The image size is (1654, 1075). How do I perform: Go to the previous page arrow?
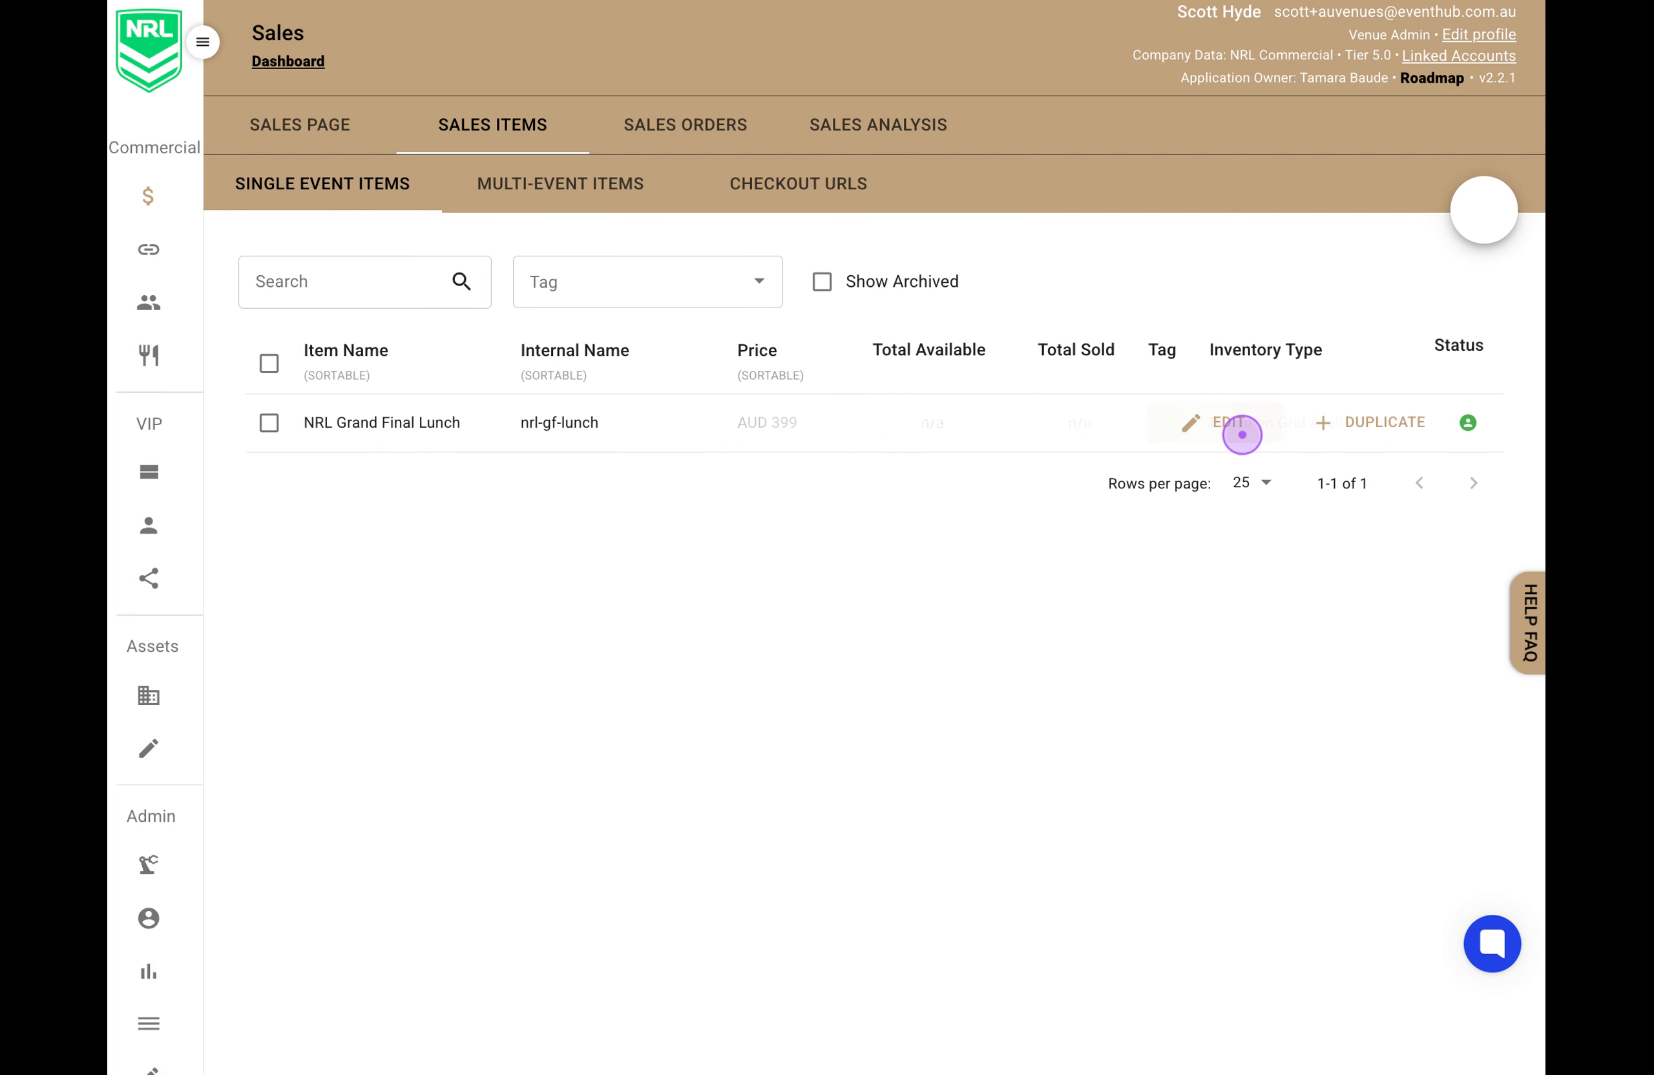1419,483
